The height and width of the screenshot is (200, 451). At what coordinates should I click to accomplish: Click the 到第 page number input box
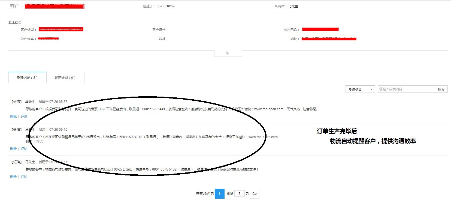pos(239,193)
